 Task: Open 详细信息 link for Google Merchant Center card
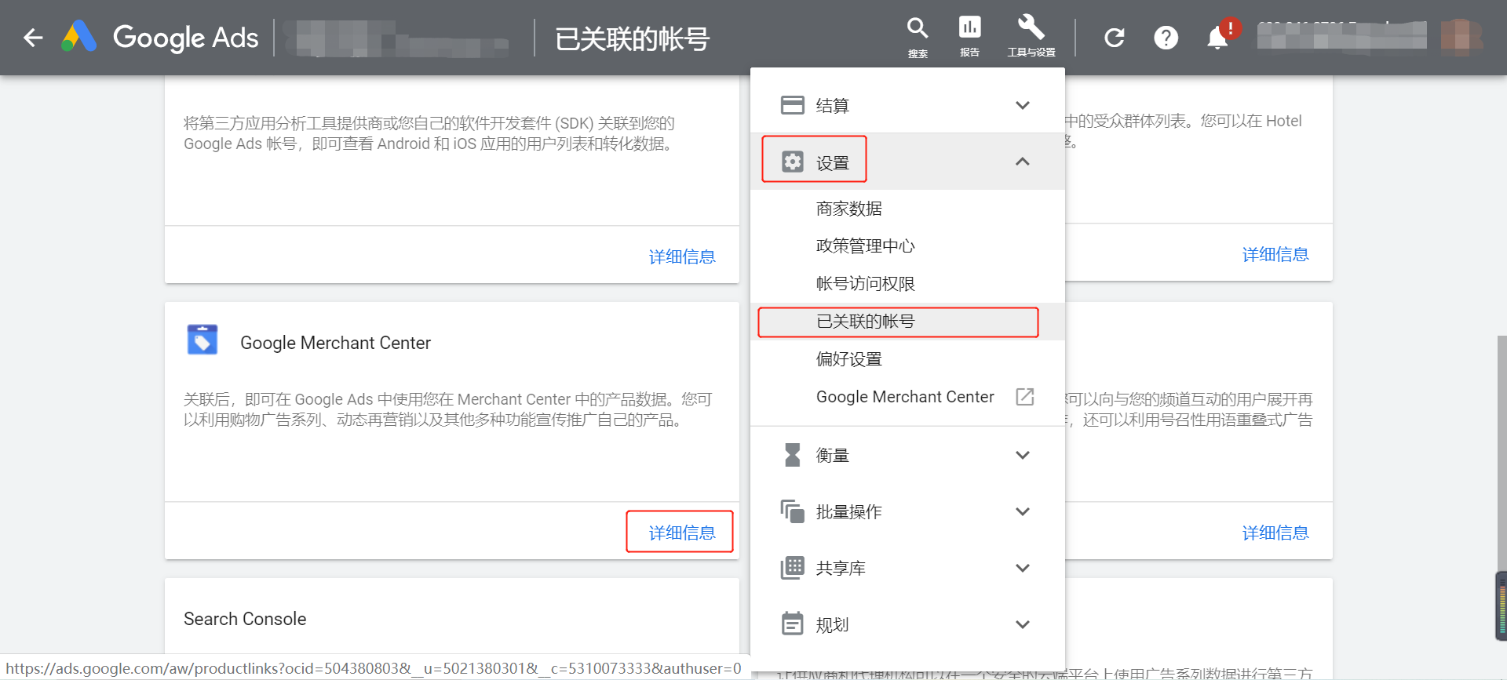[682, 533]
